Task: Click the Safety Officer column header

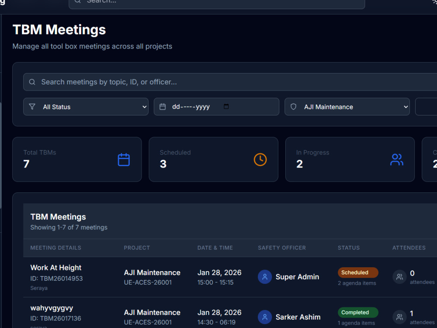Action: (x=282, y=248)
